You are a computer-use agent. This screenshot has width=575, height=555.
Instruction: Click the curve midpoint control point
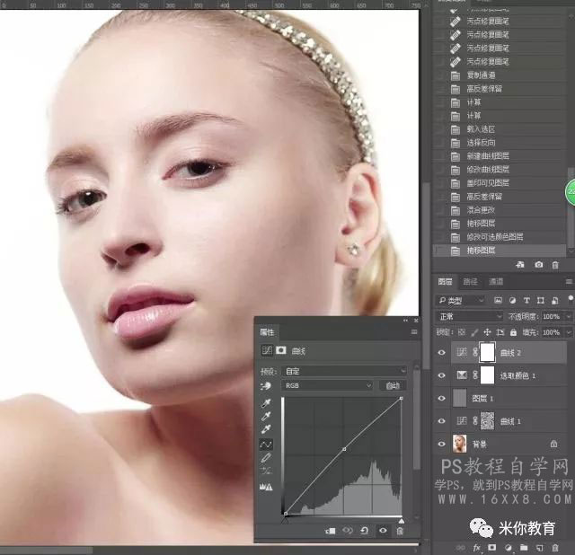344,449
